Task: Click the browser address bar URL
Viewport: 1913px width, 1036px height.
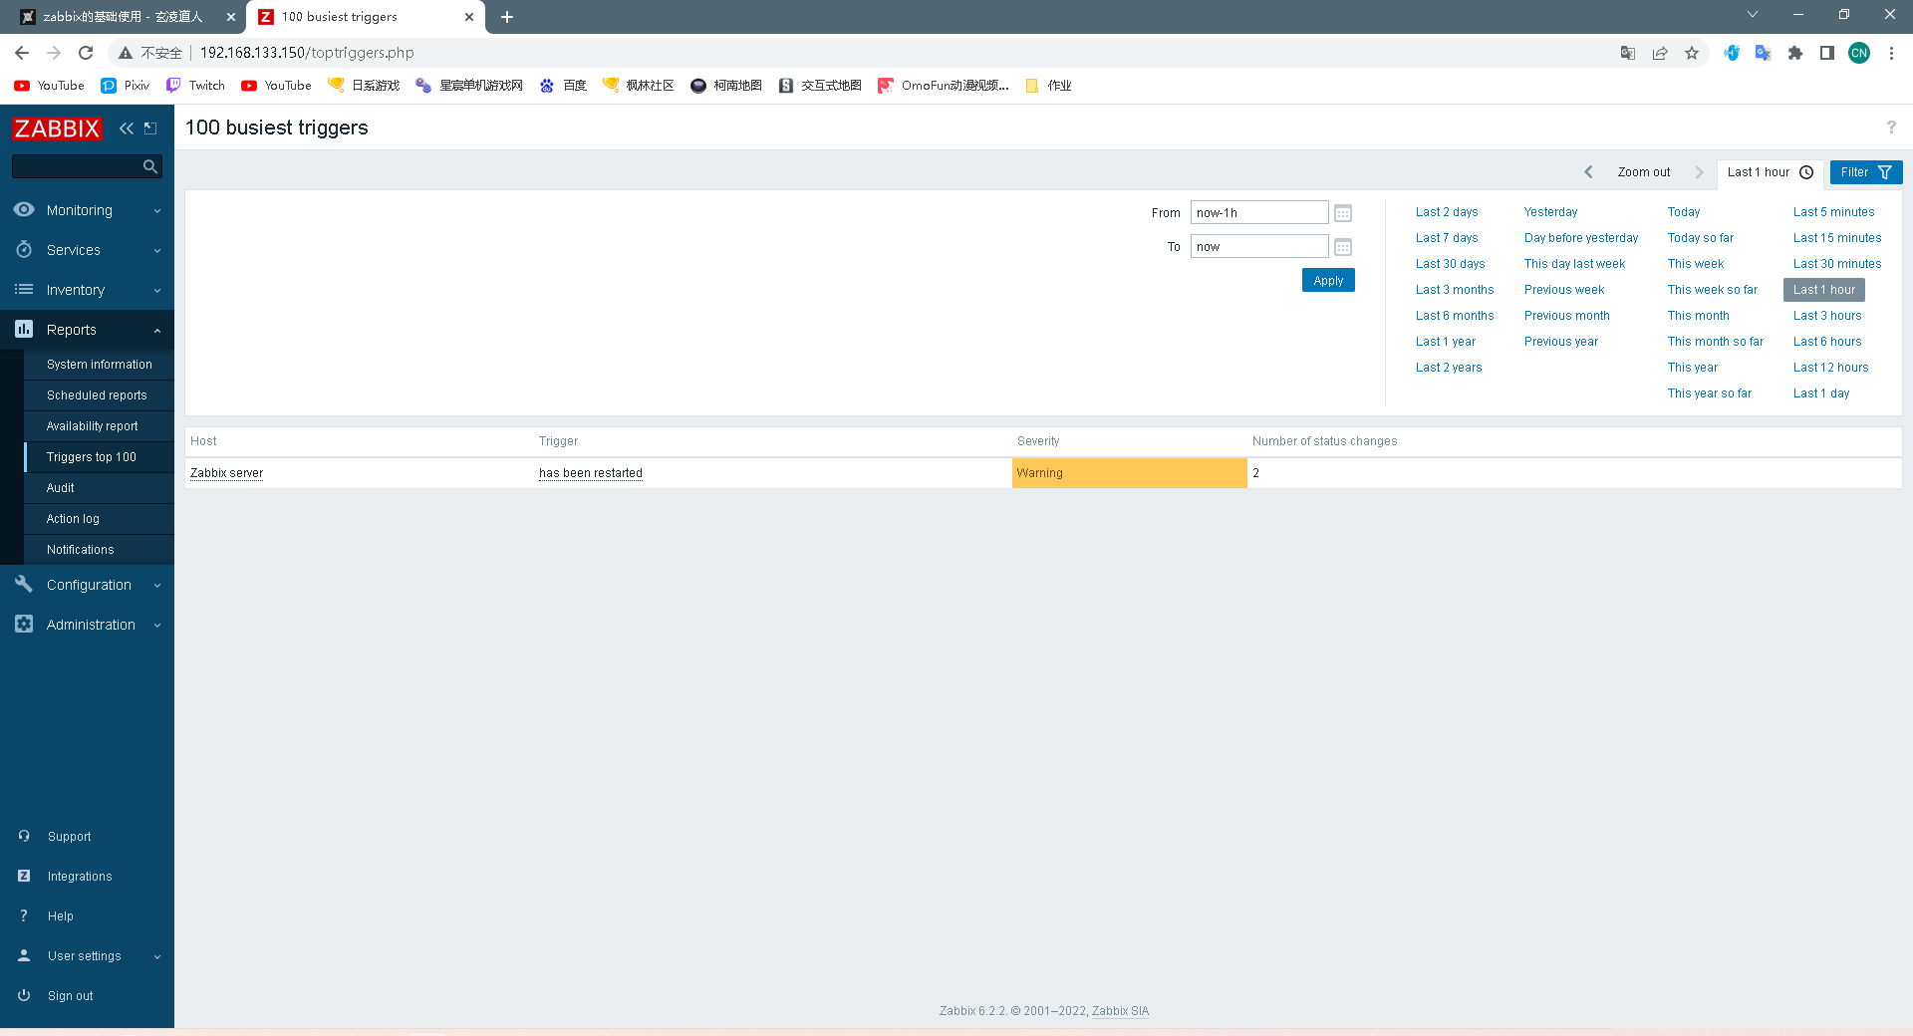Action: [307, 53]
